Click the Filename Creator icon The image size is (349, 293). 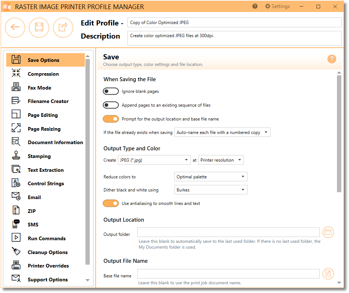[x=16, y=100]
